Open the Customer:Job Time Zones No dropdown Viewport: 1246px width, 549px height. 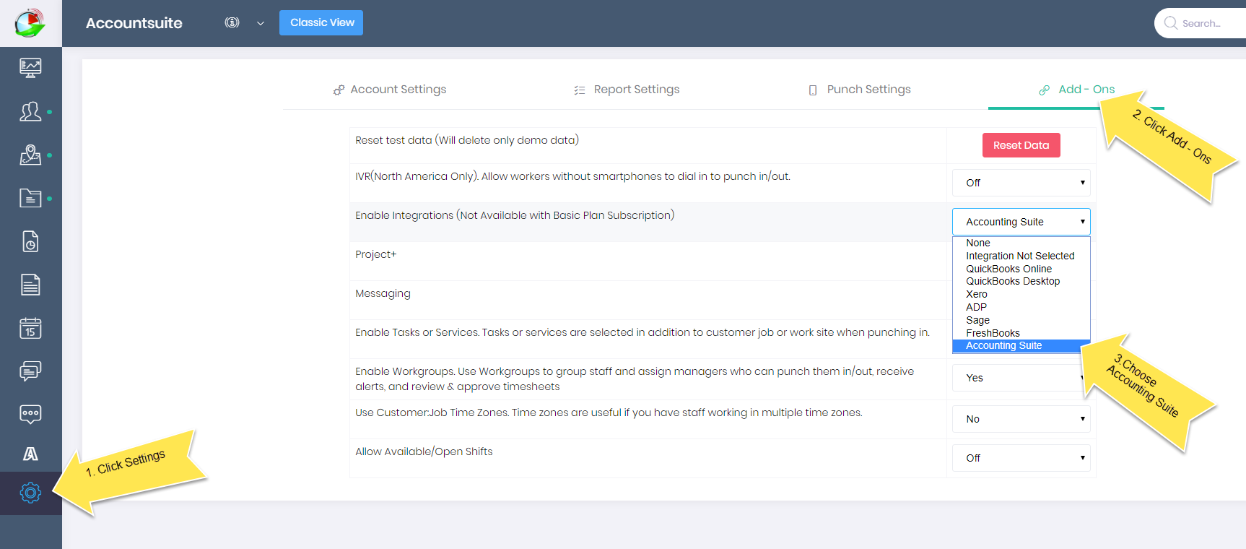(x=1021, y=419)
